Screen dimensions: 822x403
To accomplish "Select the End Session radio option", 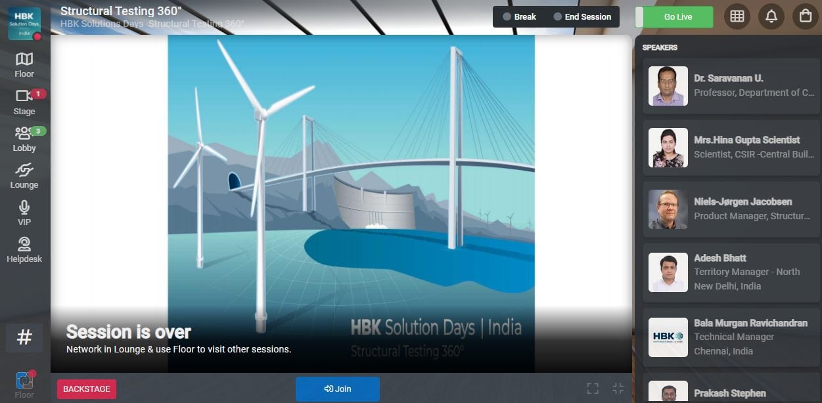I will click(x=558, y=17).
